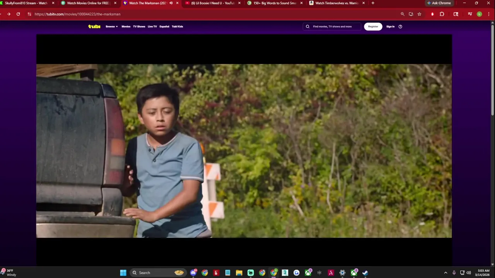Viewport: 495px width, 278px height.
Task: Go to Movies in Tubi navigation
Action: point(126,27)
